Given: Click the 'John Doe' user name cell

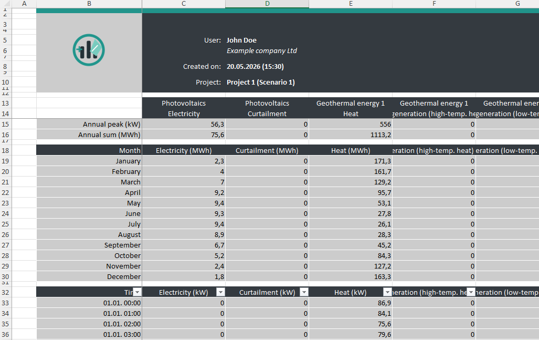Looking at the screenshot, I should coord(241,40).
